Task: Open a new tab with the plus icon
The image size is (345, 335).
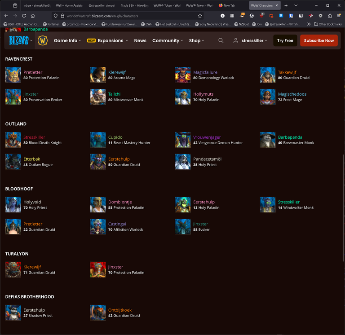Action: (x=286, y=5)
